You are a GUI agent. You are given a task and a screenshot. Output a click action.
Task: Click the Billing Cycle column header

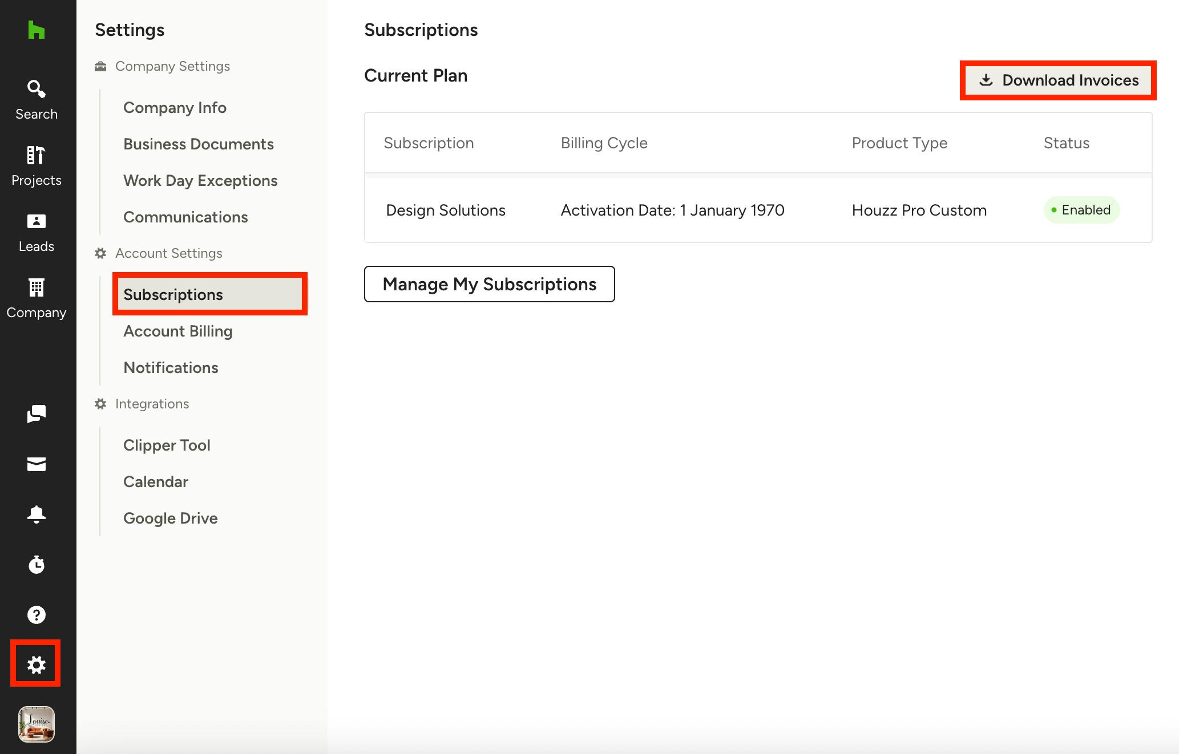[x=604, y=143]
